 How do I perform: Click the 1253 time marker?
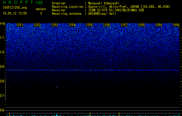coord(55,25)
